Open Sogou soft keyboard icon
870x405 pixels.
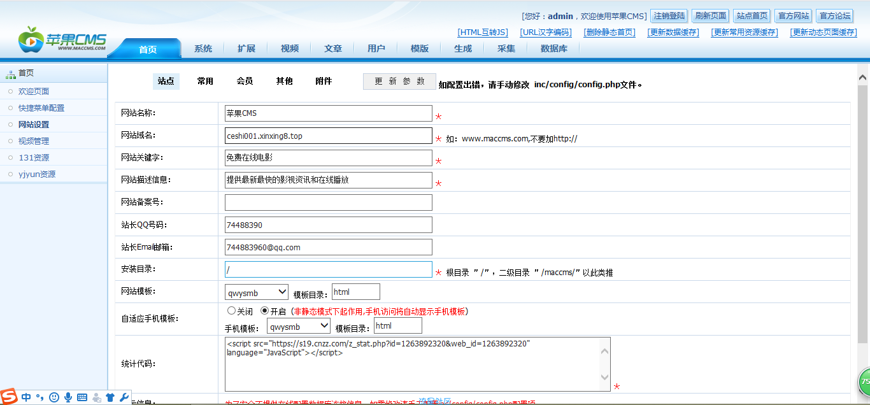point(82,397)
